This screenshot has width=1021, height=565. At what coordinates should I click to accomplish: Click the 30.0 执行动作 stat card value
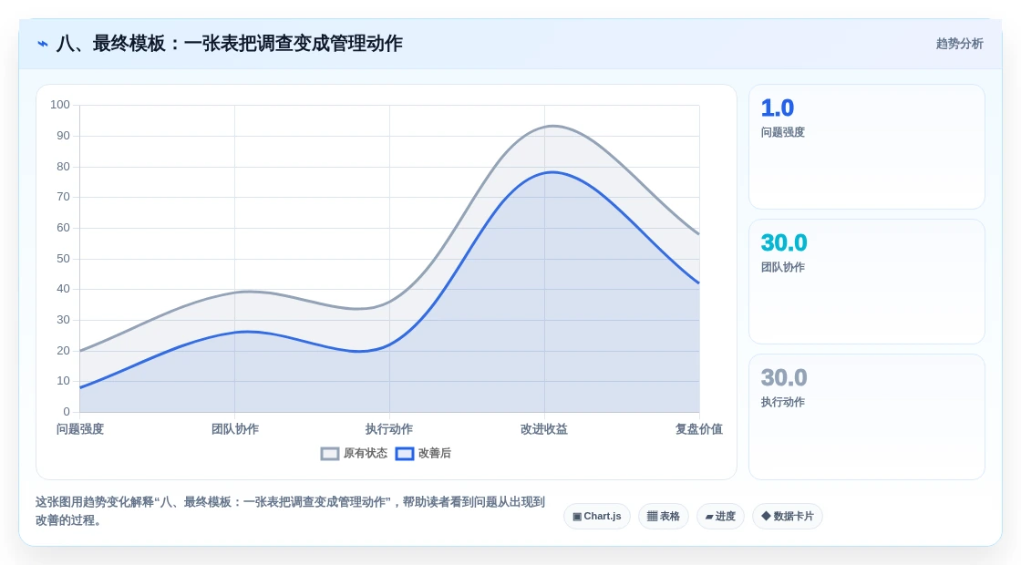click(784, 377)
